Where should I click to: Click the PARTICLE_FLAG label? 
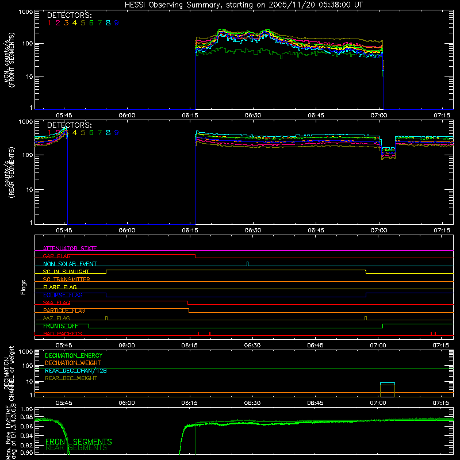point(64,310)
